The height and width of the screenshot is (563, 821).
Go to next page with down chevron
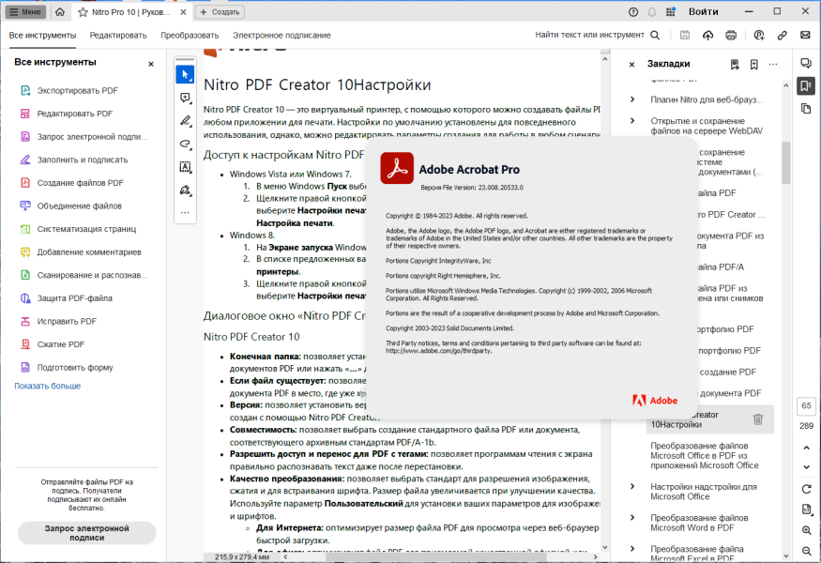[x=806, y=467]
